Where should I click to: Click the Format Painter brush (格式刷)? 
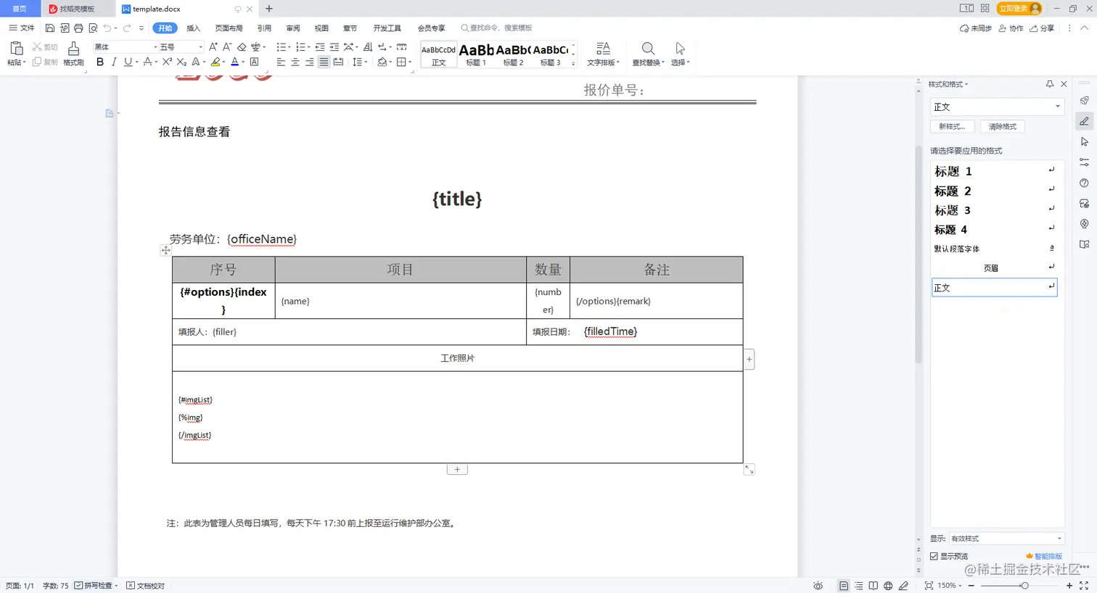(x=73, y=54)
